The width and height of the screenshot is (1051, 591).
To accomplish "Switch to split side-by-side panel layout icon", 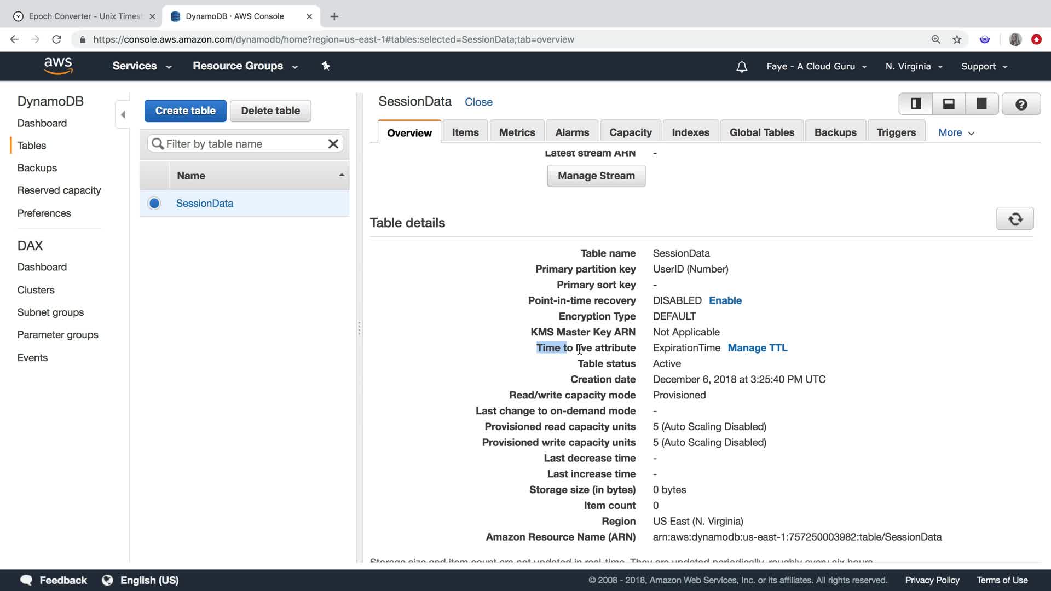I will point(916,103).
